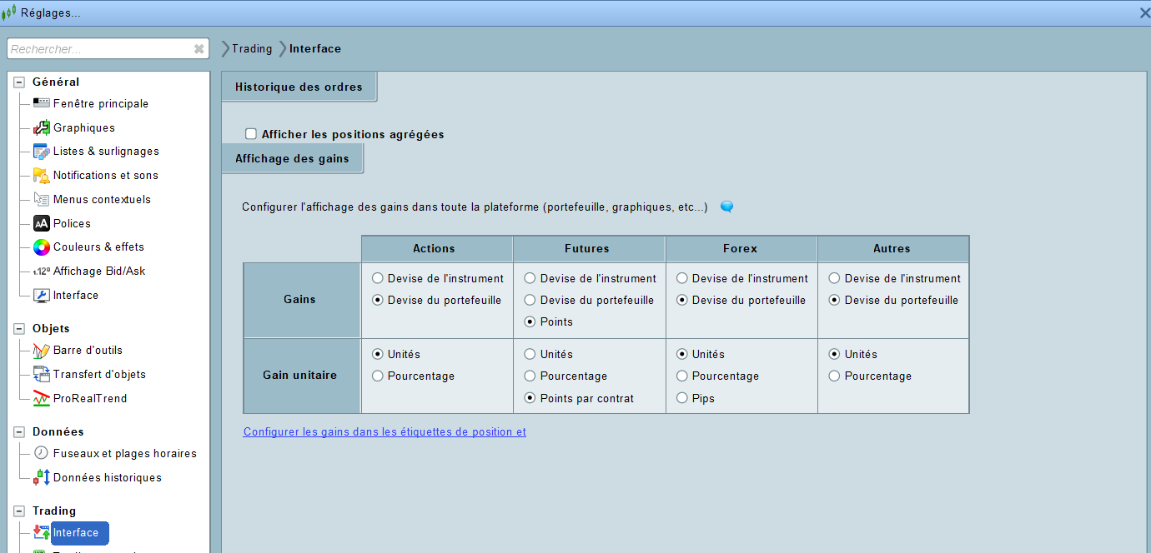Click the Futures column header
Viewport: 1151px width, 553px height.
pos(589,249)
